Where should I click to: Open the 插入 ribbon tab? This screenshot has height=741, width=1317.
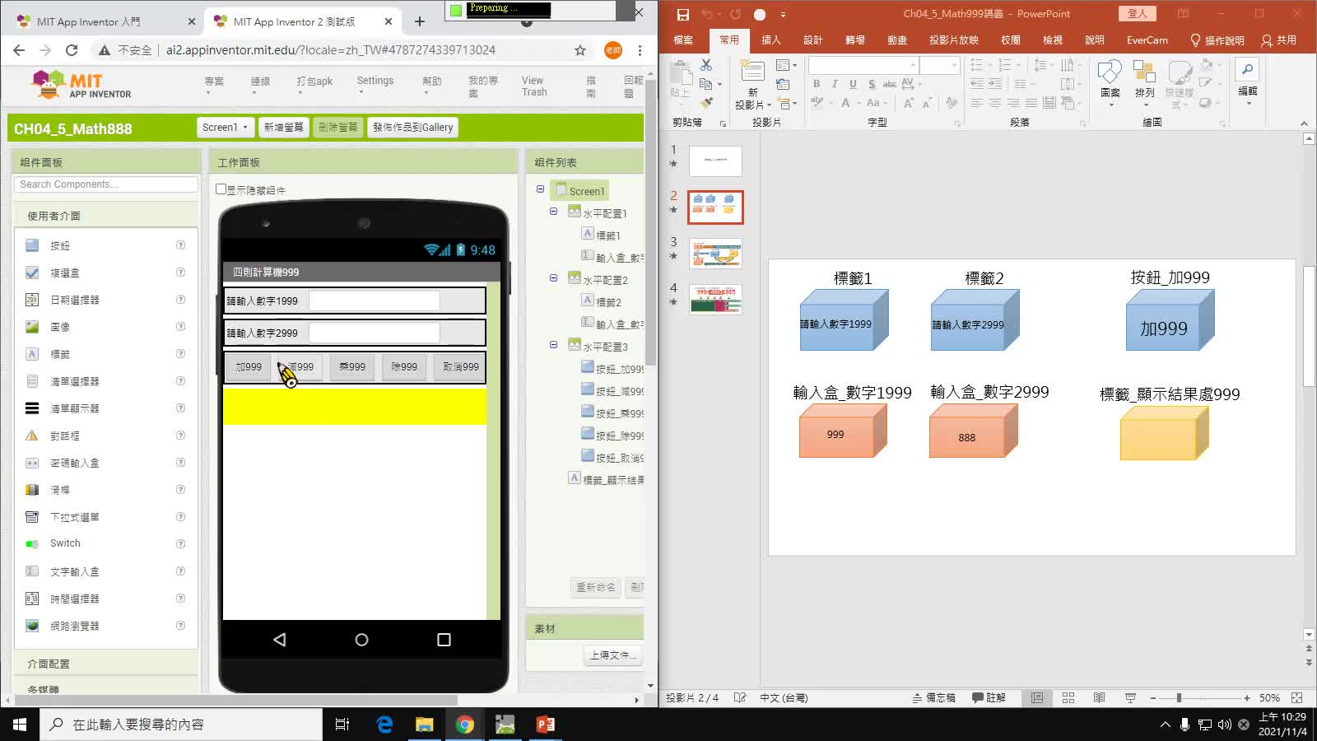coord(770,40)
